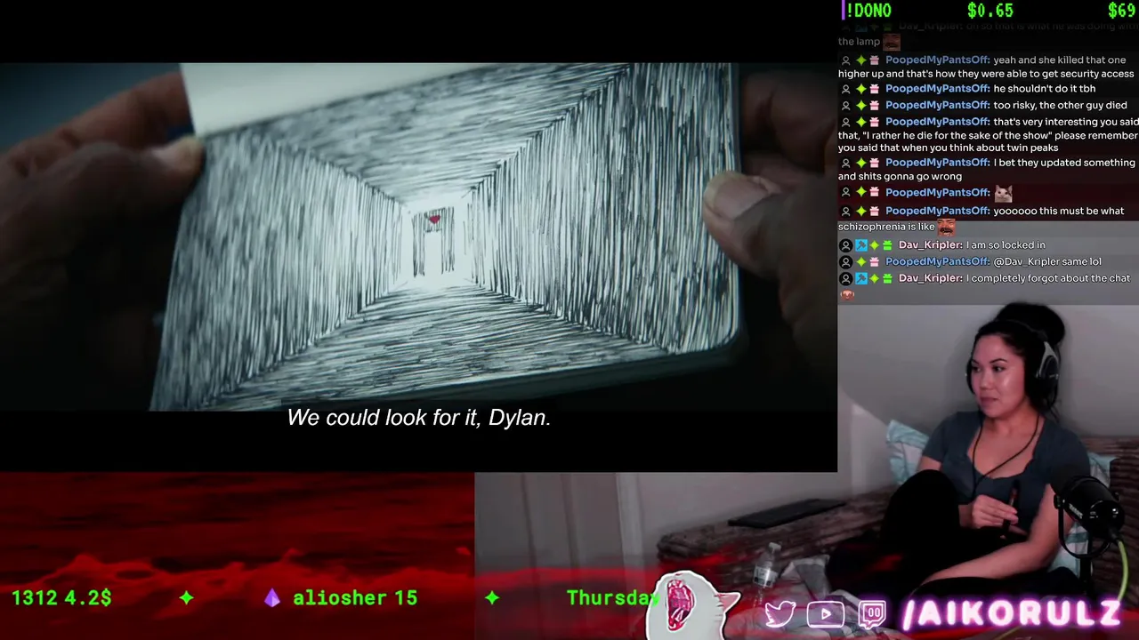This screenshot has height=640, width=1139.
Task: Click the emote below 'forgot about the chat'
Action: [846, 294]
